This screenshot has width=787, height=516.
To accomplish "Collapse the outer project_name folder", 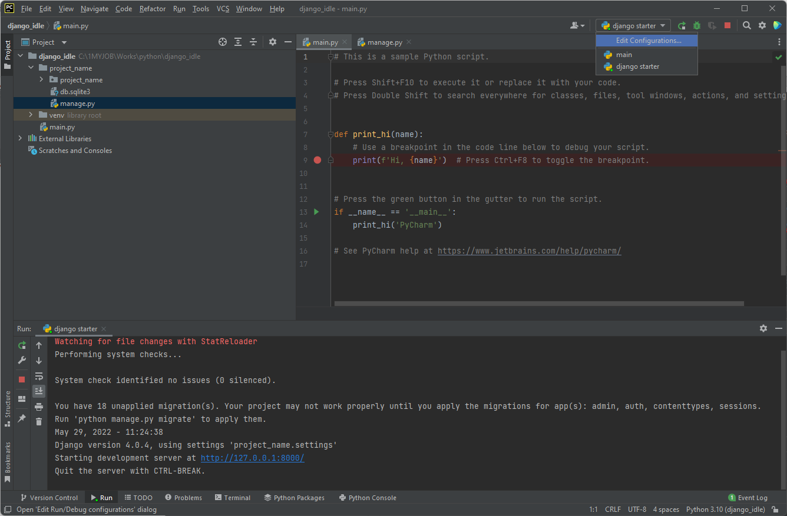I will click(x=31, y=68).
